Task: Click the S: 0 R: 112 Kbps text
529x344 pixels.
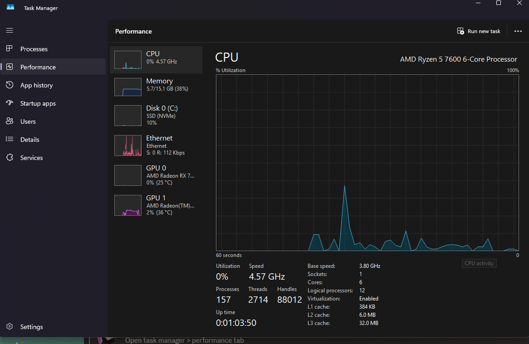Action: (x=166, y=153)
